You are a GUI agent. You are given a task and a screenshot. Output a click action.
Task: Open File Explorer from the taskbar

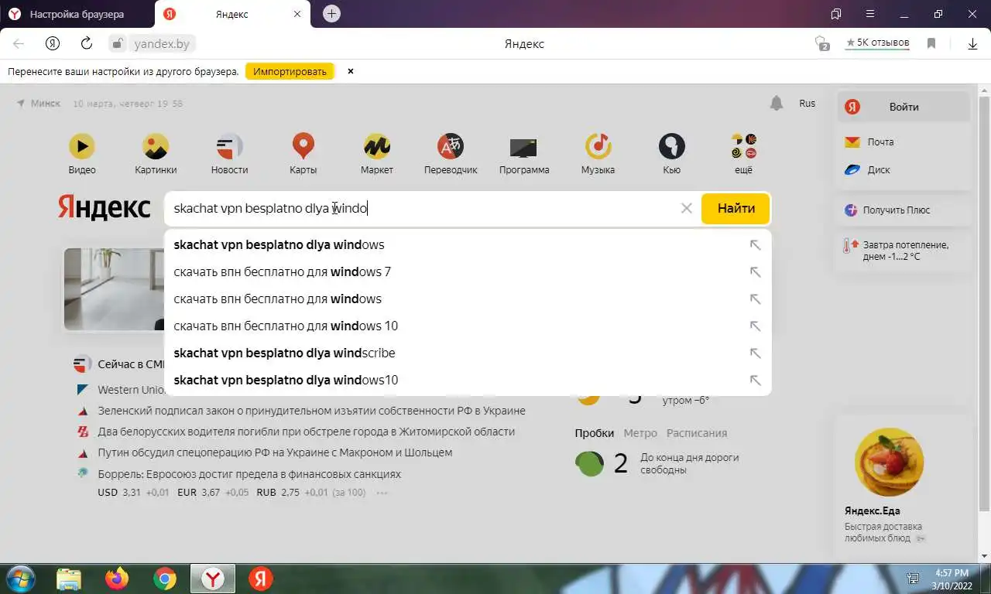click(69, 579)
